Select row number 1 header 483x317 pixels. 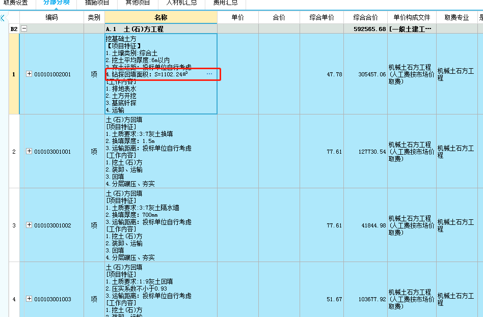coord(14,74)
